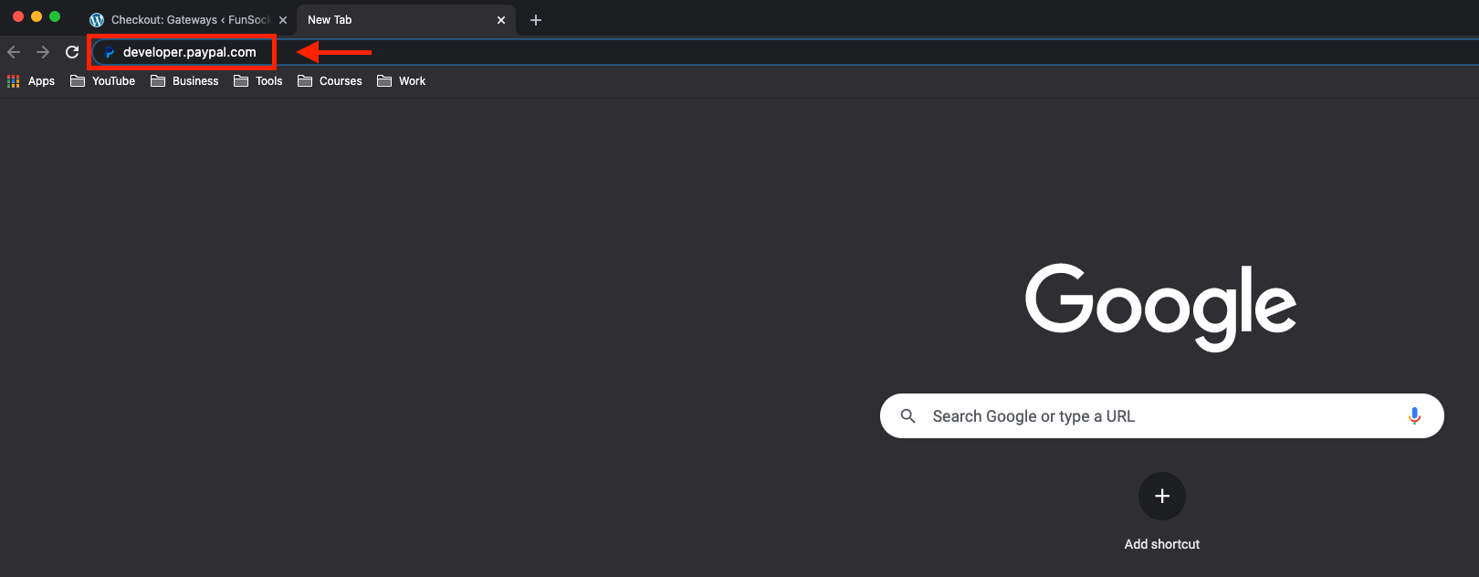1479x577 pixels.
Task: Switch to Checkout: Gateways tab
Action: (187, 20)
